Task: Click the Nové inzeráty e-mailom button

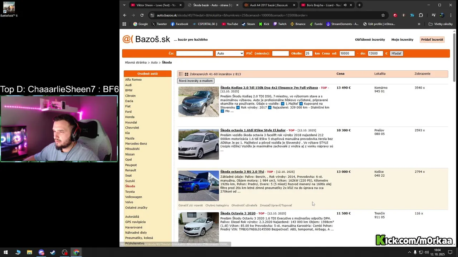Action: click(196, 81)
